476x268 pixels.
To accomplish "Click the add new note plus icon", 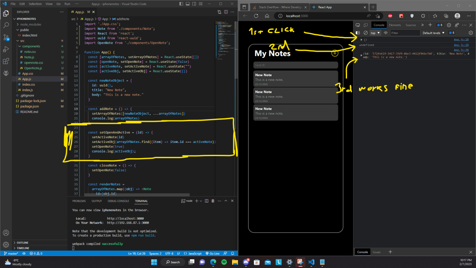I will pos(334,52).
